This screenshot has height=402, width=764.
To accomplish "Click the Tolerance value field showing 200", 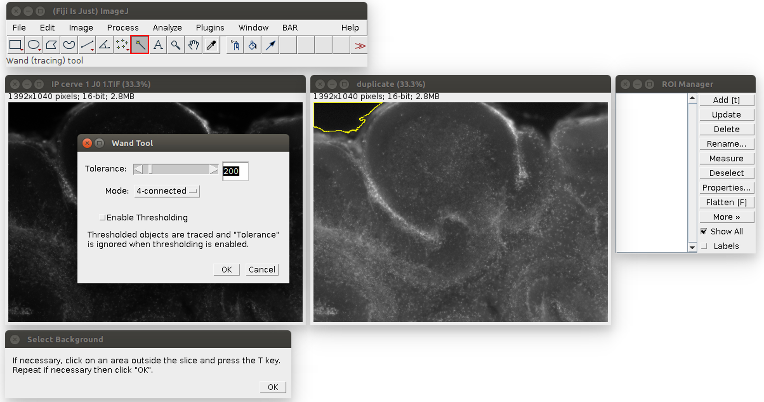I will 235,171.
